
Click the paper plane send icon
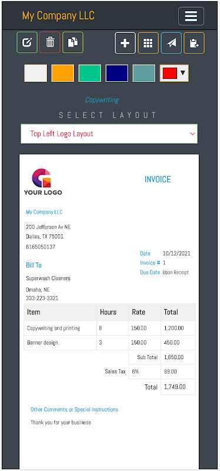click(x=171, y=43)
